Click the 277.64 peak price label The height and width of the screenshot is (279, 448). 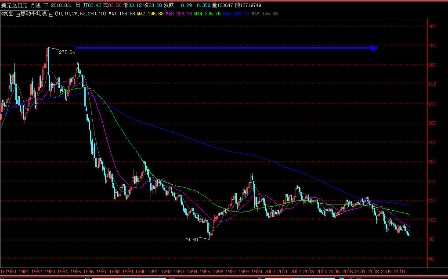(67, 53)
